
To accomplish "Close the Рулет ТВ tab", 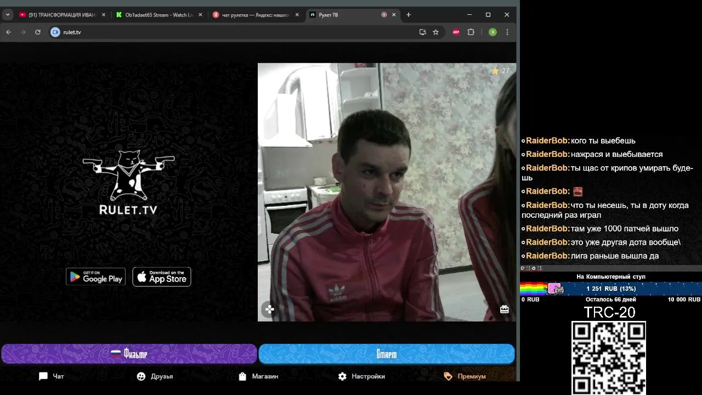I will coord(394,15).
